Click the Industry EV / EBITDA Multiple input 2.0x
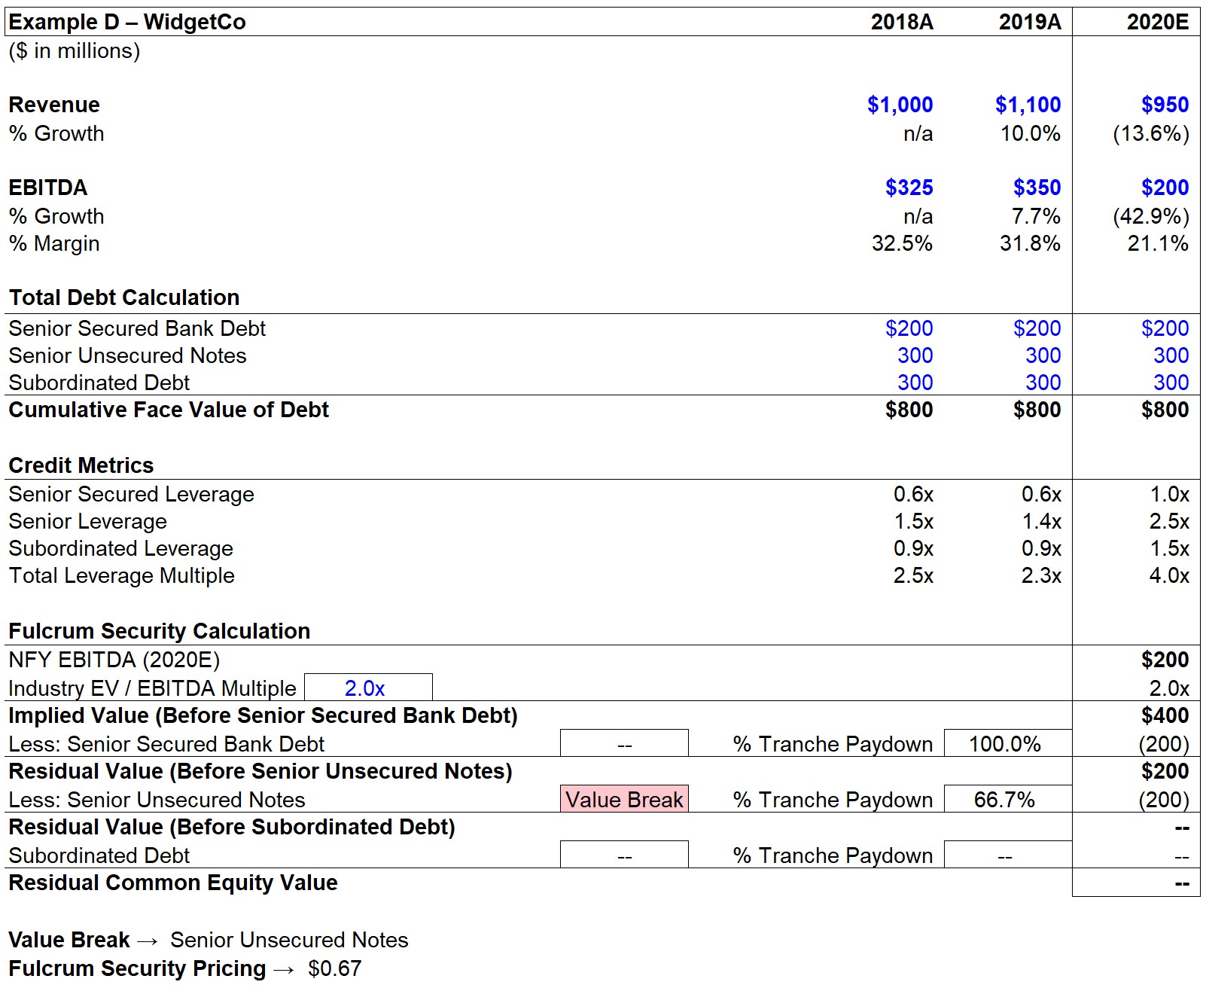 tap(368, 688)
